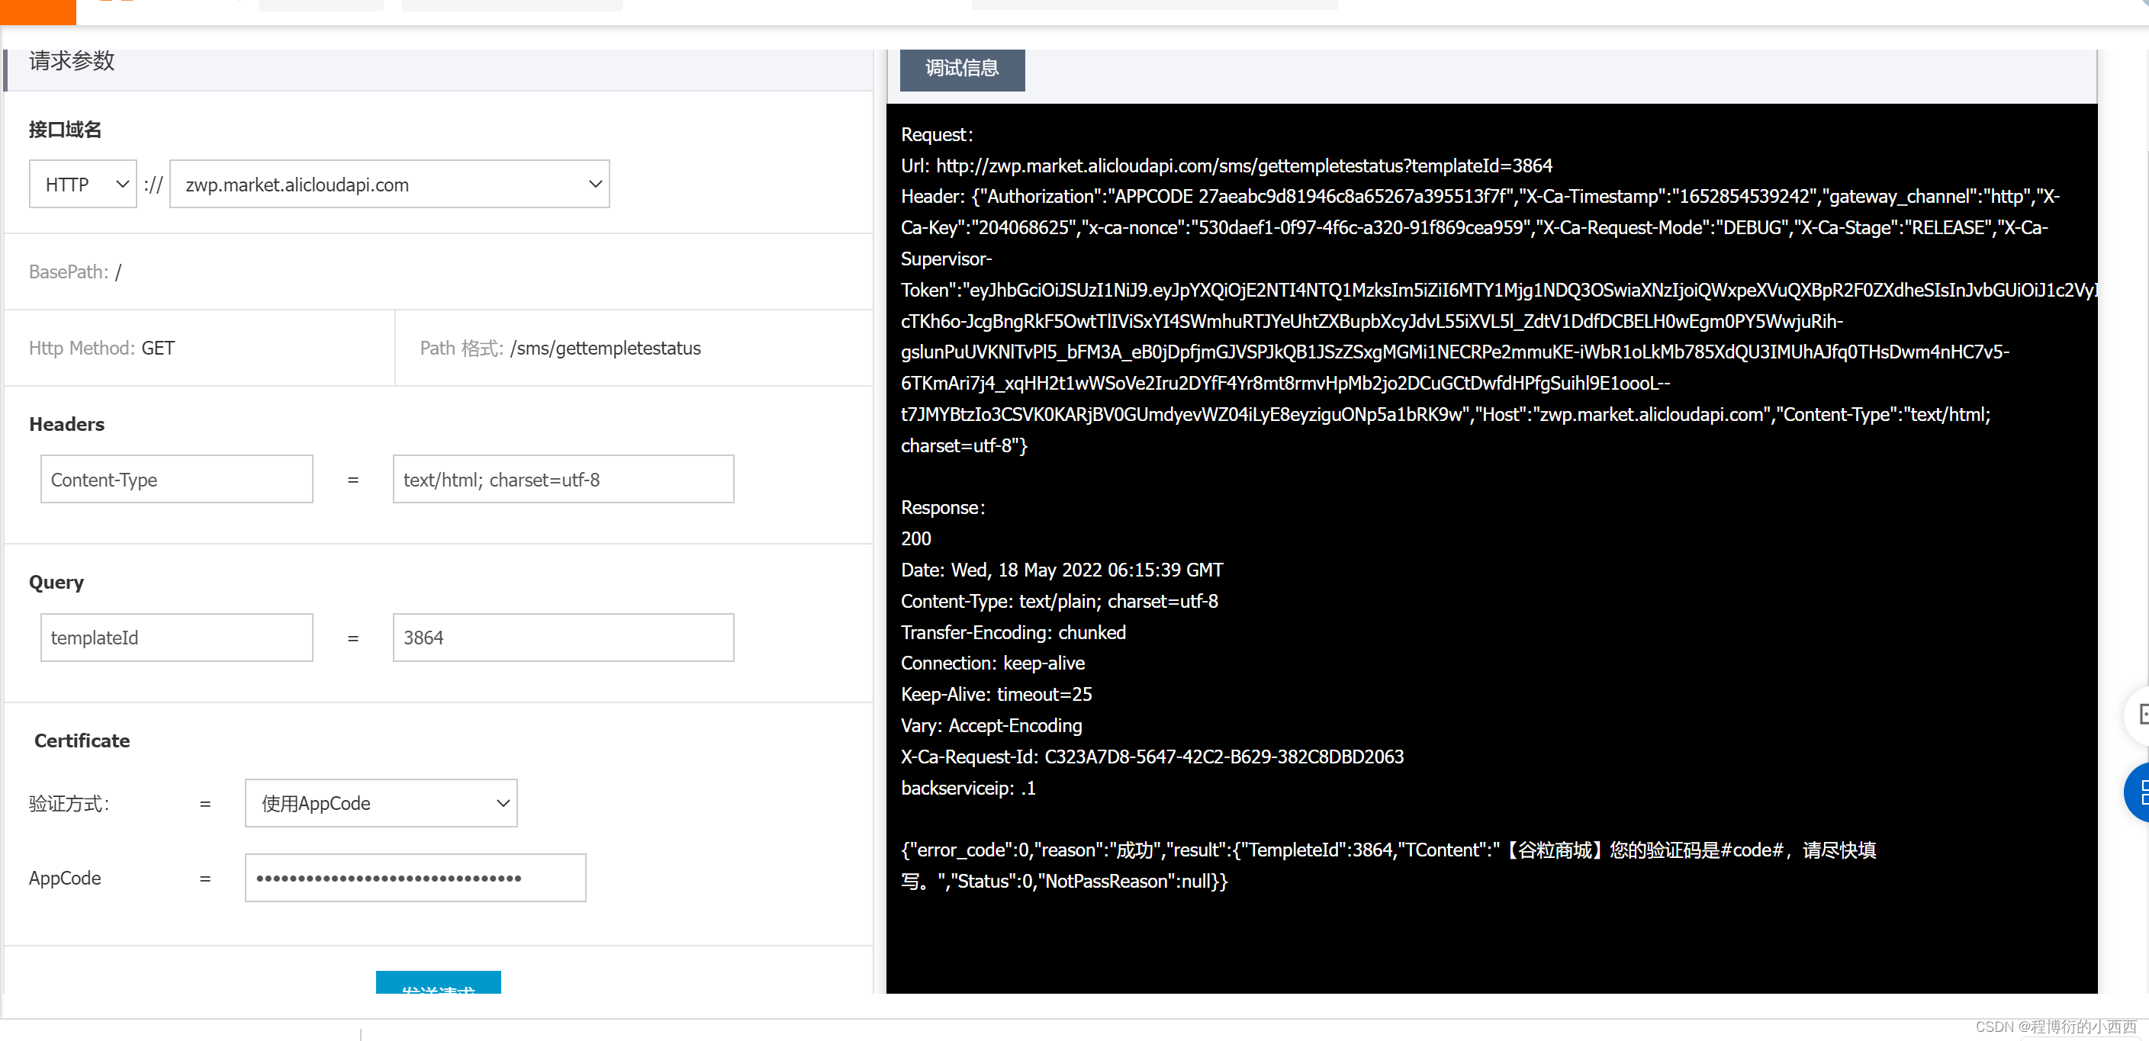Click the X-Ca-Request-Id response line
Image resolution: width=2149 pixels, height=1041 pixels.
pyautogui.click(x=1151, y=757)
